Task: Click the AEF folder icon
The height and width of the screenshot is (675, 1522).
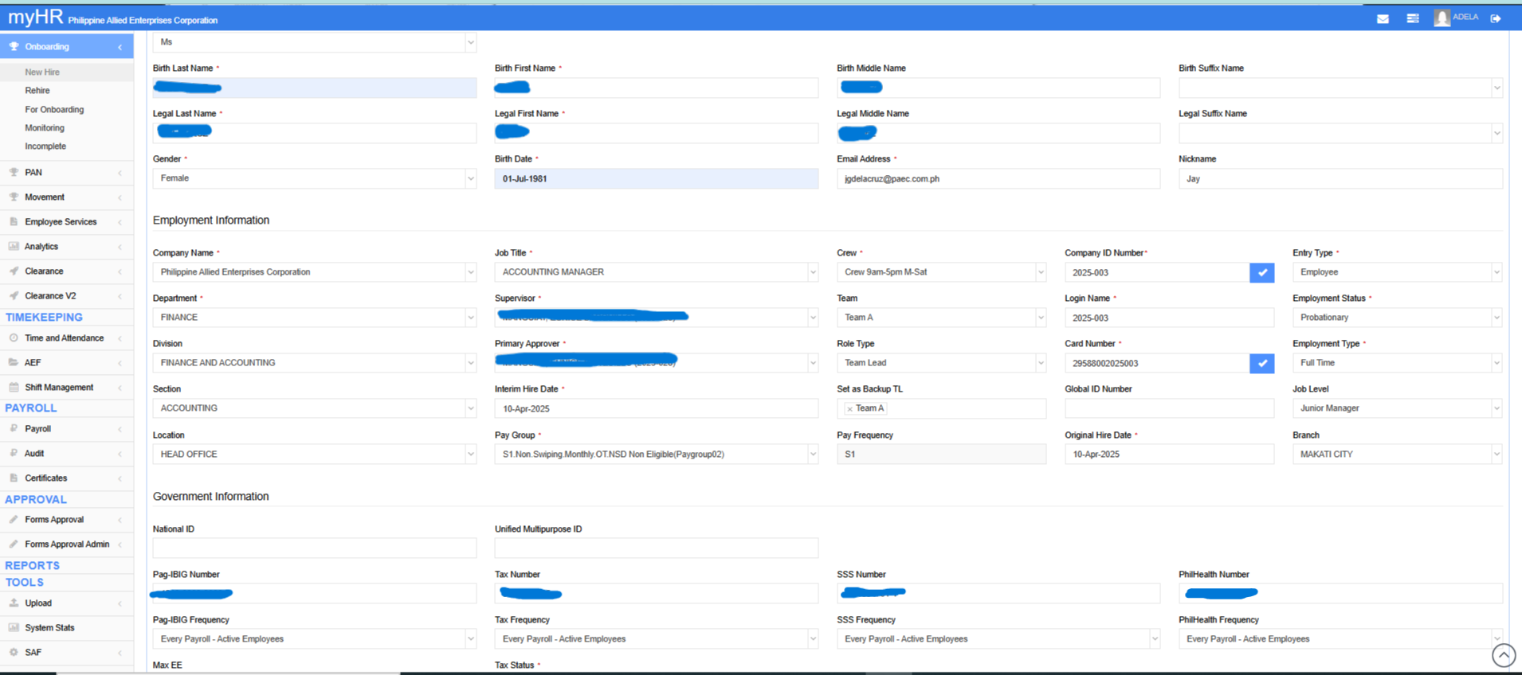Action: [14, 362]
